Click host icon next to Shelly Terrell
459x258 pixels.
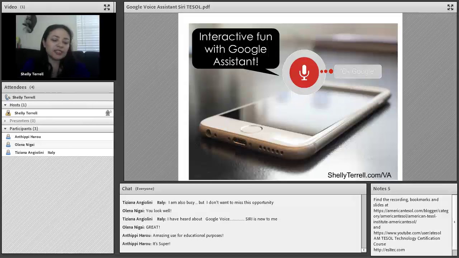click(x=8, y=113)
